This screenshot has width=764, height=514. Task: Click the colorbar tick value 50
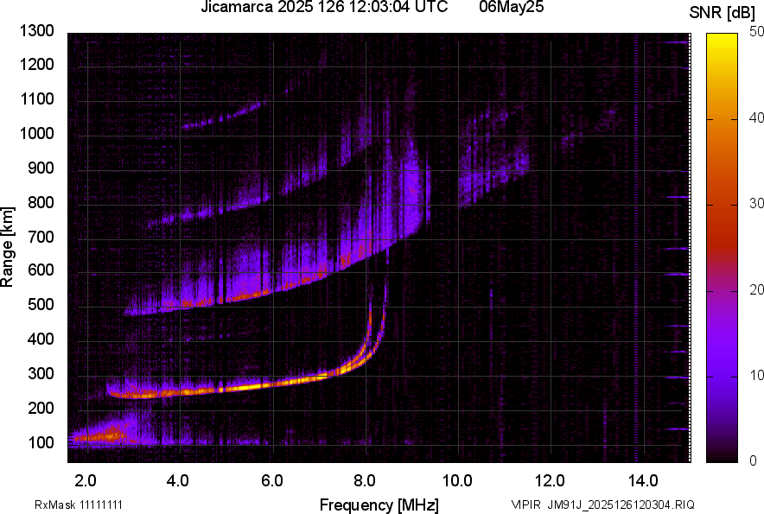click(756, 32)
